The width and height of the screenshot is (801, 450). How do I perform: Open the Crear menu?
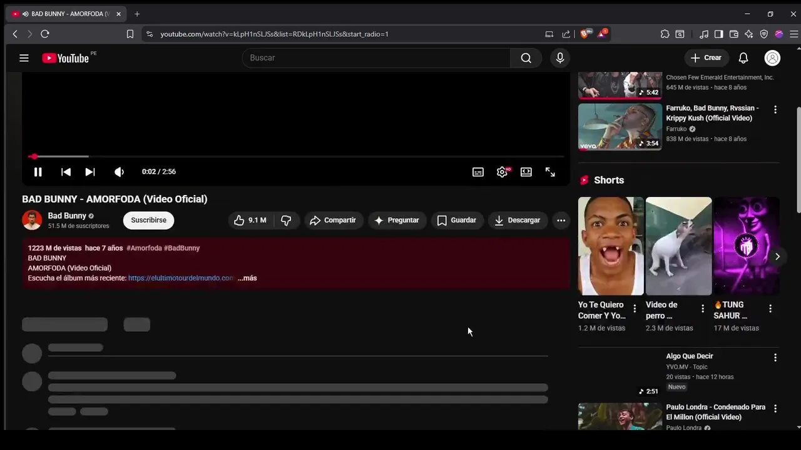point(707,58)
